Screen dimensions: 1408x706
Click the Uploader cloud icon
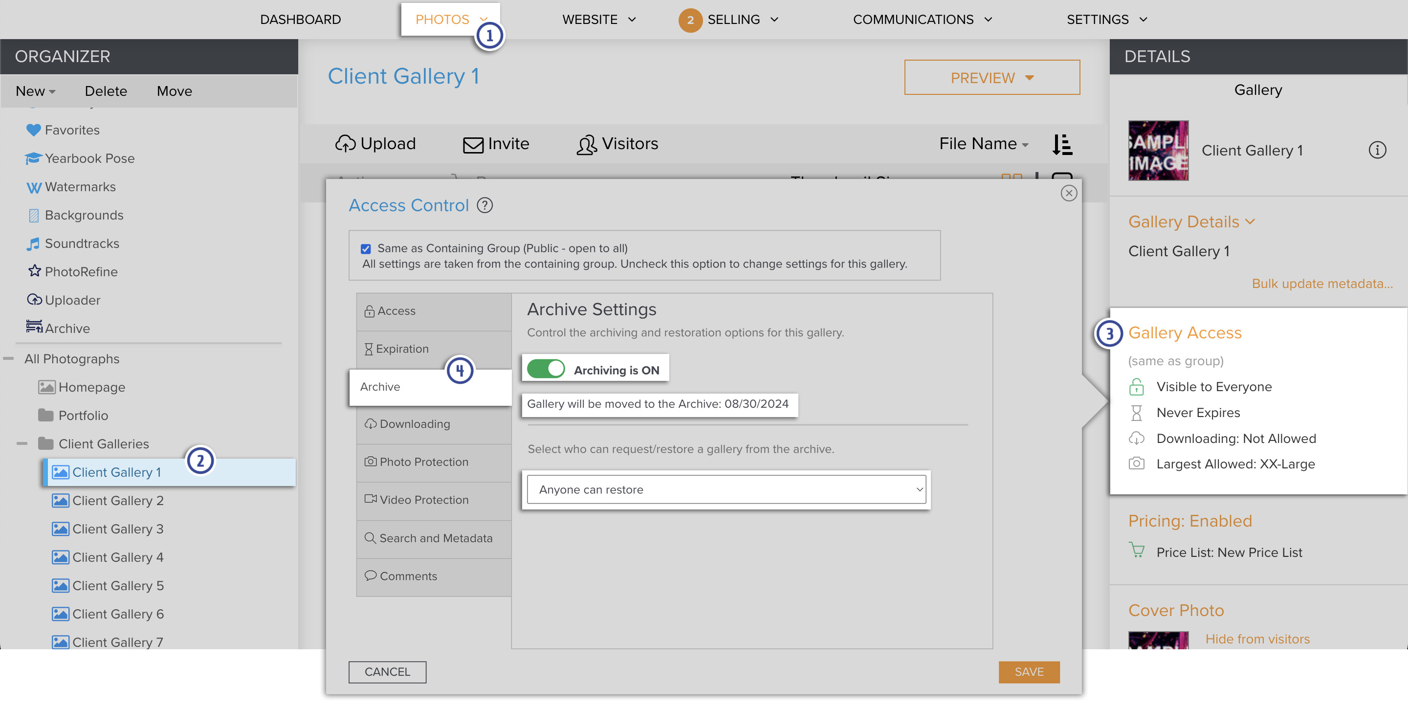tap(34, 300)
